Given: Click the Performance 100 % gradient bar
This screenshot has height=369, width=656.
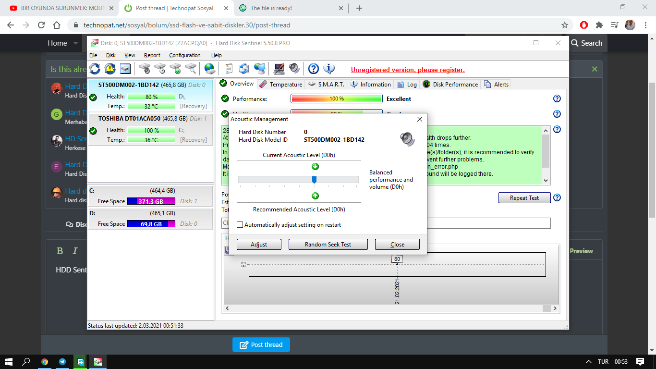Looking at the screenshot, I should click(x=337, y=99).
